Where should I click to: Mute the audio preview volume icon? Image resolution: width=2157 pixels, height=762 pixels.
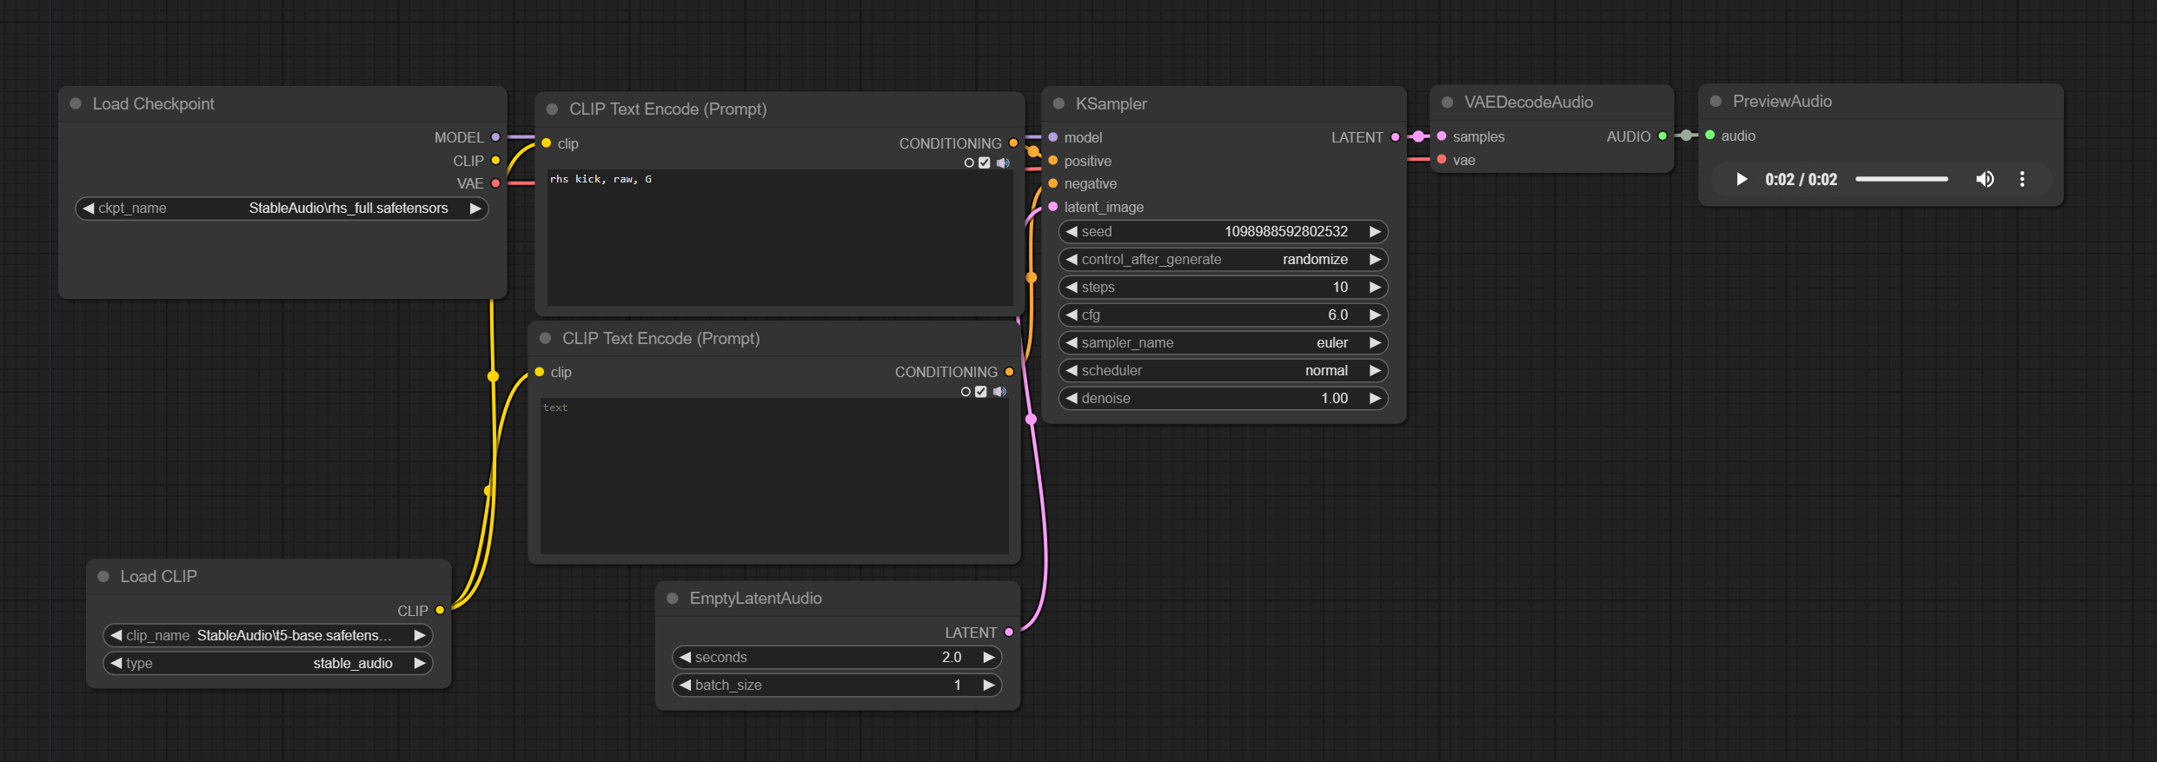(1985, 180)
